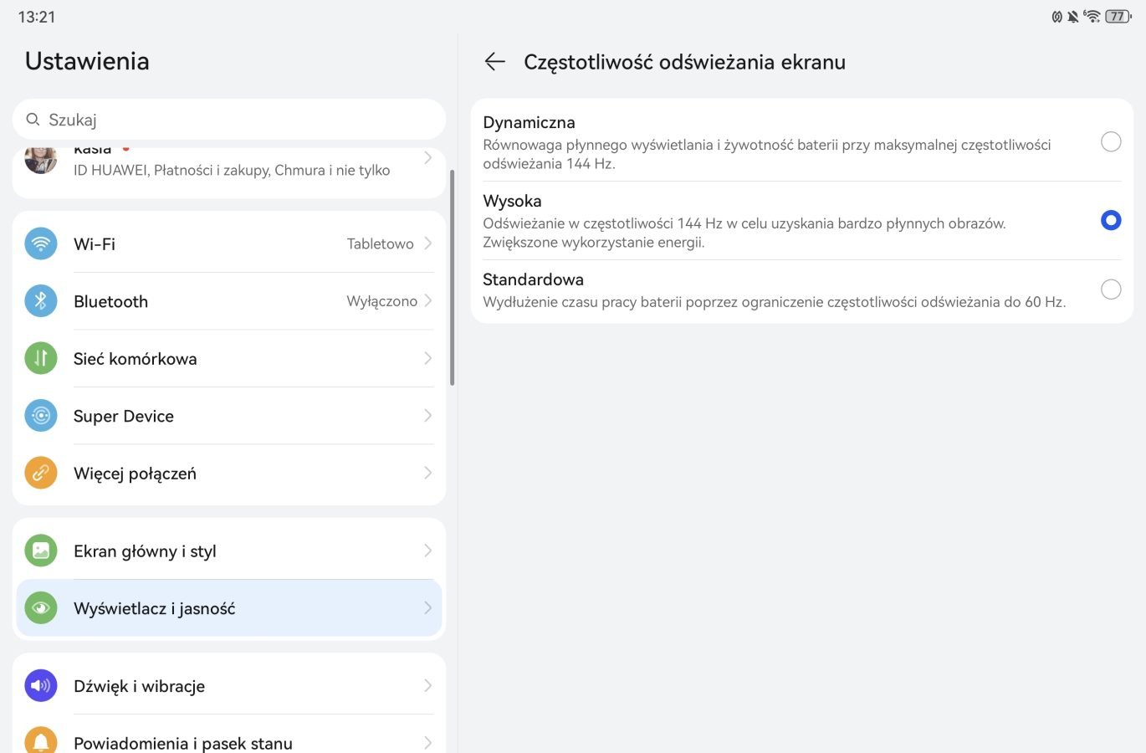Open the Super Device menu entry
1146x753 pixels.
coord(229,415)
